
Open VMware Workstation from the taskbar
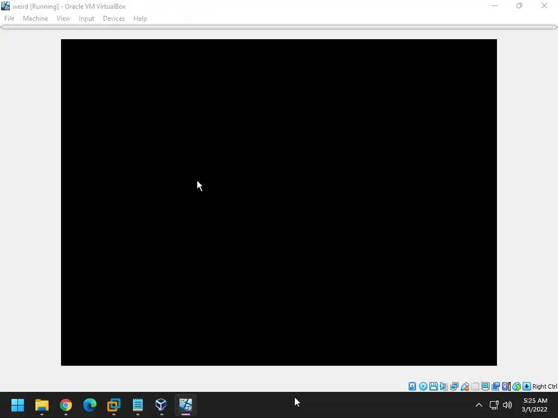click(114, 405)
